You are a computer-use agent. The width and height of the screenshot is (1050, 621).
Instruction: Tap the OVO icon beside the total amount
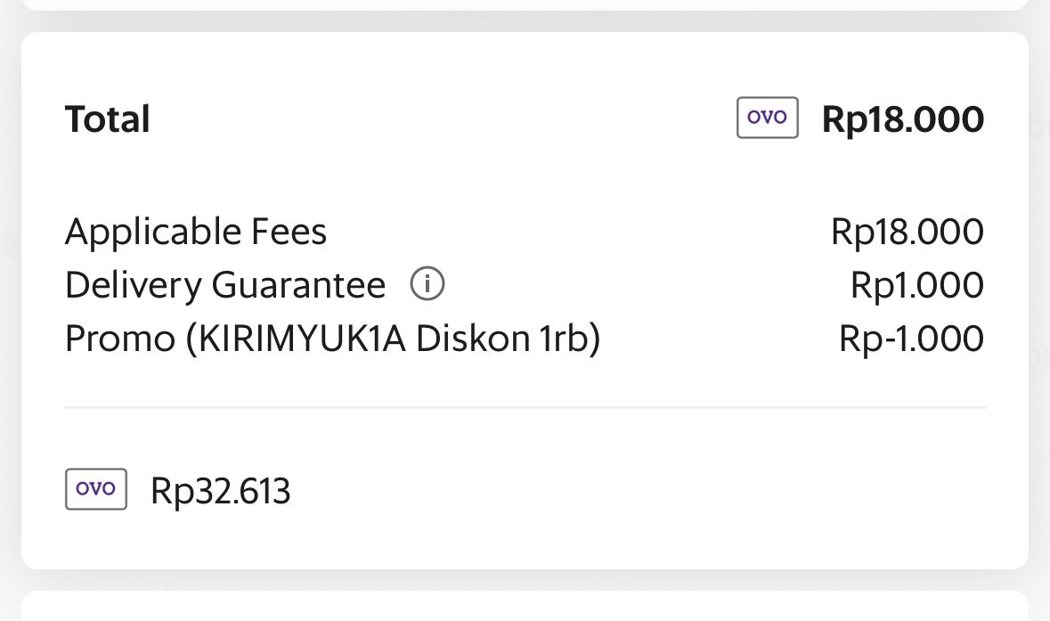[767, 118]
